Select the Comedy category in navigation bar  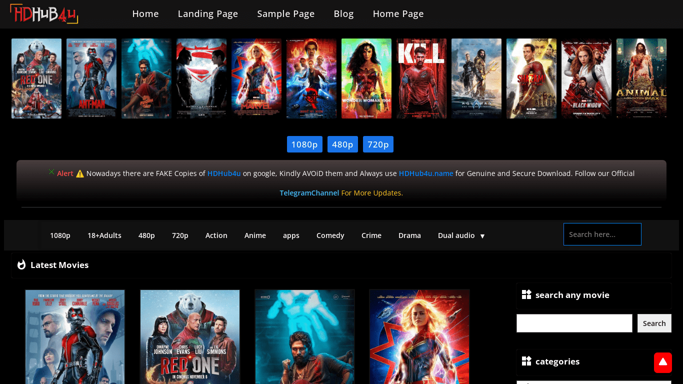(330, 235)
